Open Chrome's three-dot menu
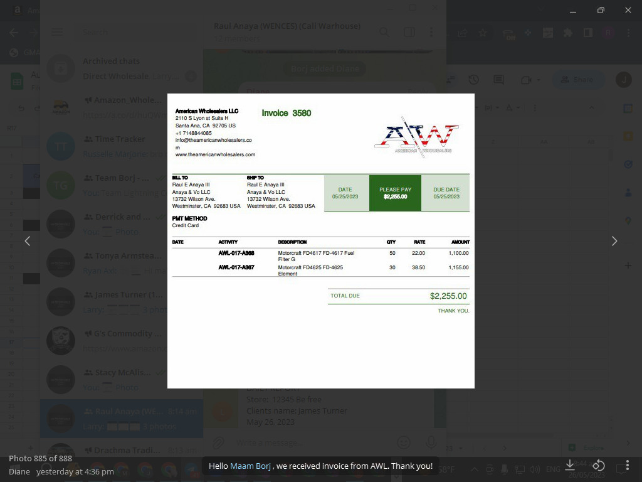642x482 pixels. point(628,33)
